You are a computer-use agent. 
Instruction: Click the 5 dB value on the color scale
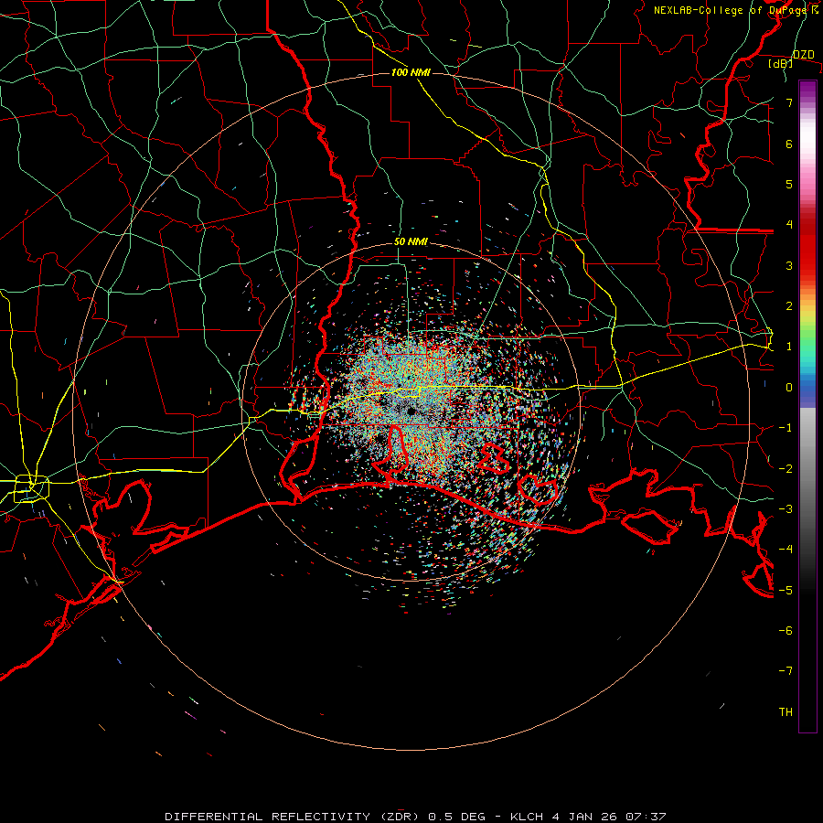(789, 184)
